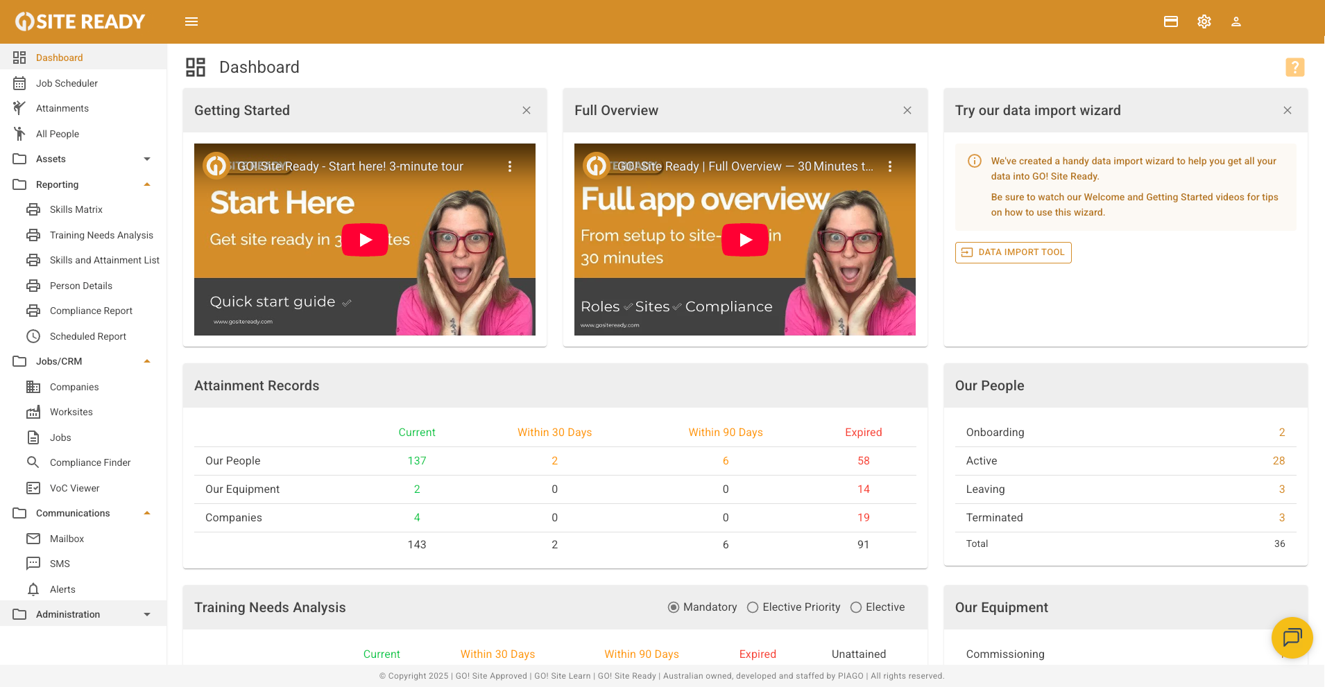Close the Full Overview card
The image size is (1325, 687).
click(907, 110)
